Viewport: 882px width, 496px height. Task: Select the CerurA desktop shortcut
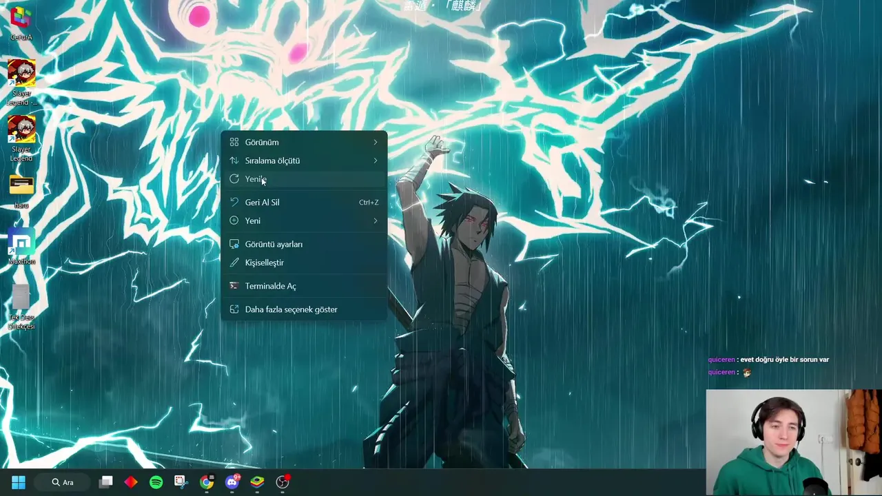(21, 23)
